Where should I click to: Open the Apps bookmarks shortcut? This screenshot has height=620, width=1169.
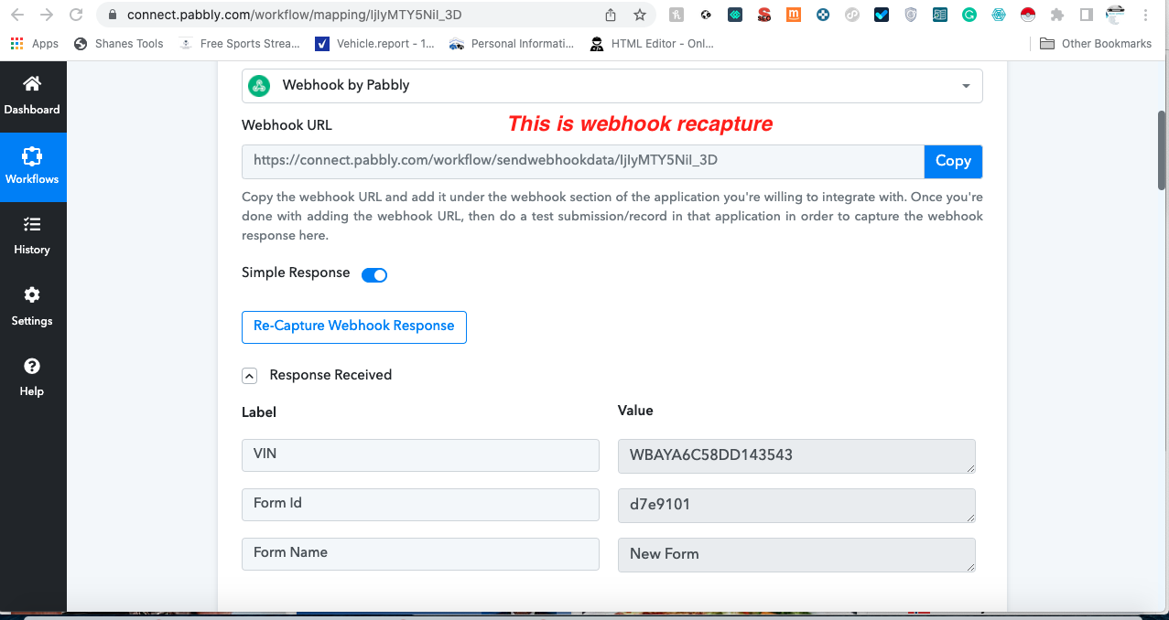point(35,43)
